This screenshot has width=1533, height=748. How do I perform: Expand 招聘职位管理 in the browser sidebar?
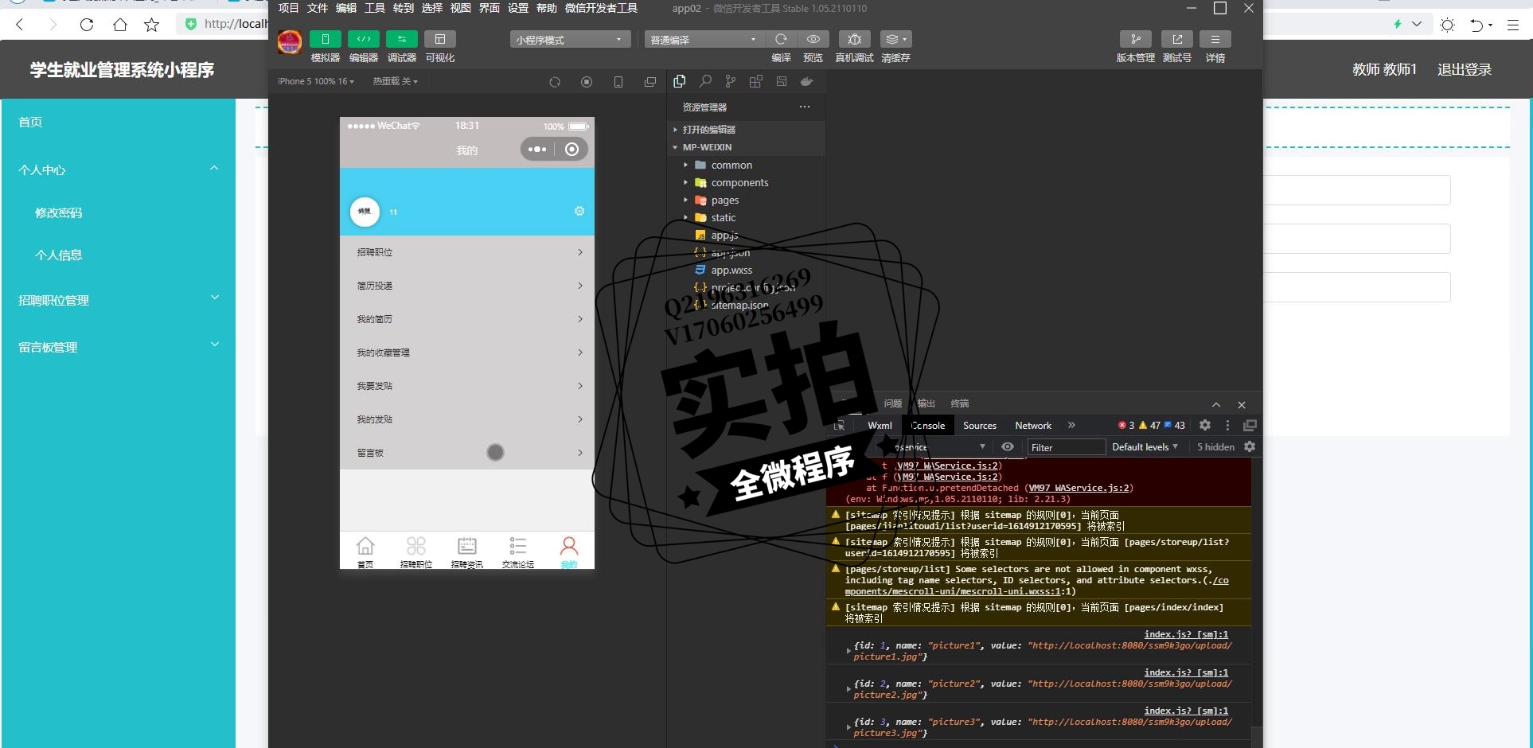click(x=118, y=300)
